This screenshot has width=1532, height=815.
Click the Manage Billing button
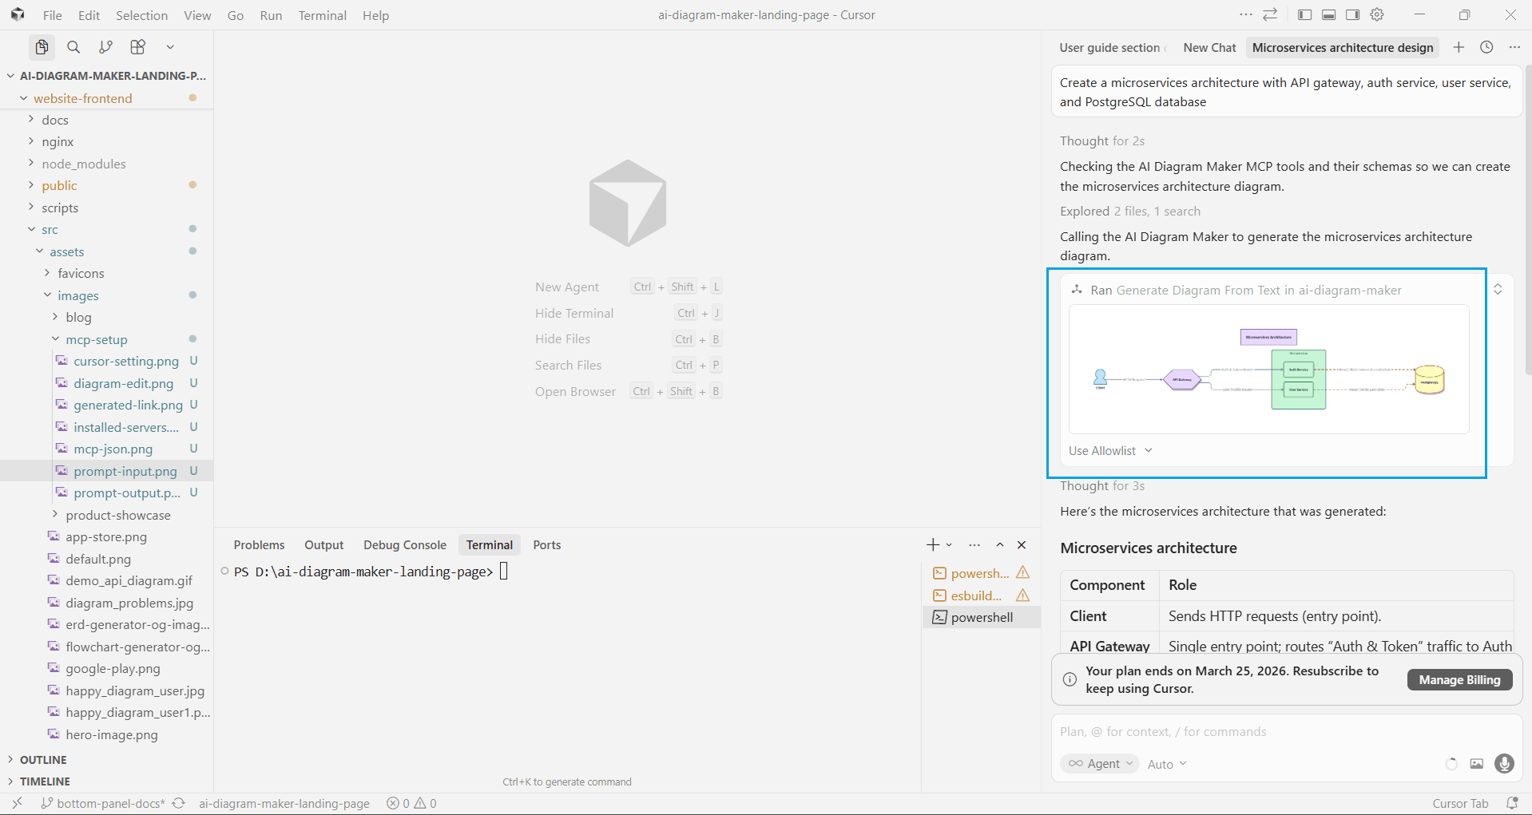pyautogui.click(x=1459, y=679)
